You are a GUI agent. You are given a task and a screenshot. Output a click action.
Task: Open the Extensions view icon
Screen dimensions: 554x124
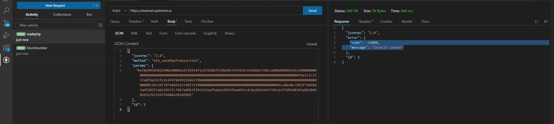tap(6, 48)
